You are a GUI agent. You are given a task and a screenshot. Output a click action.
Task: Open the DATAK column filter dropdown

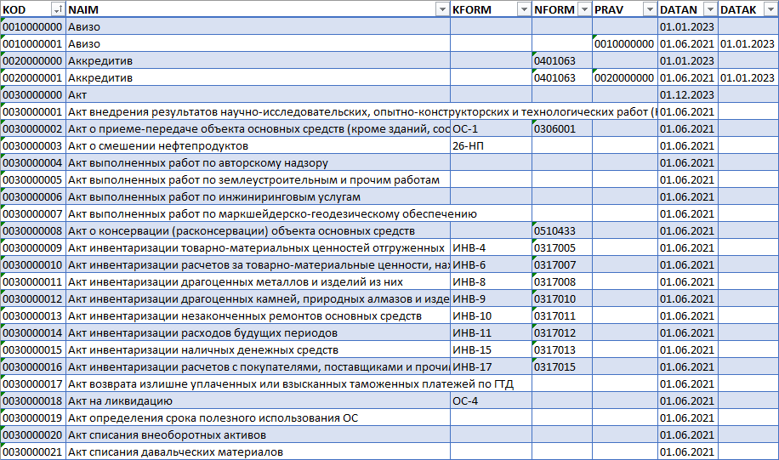coord(771,9)
